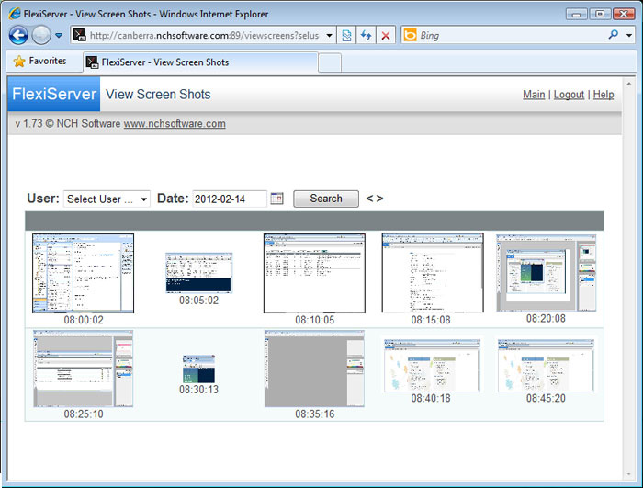Focus the address bar URL field
The height and width of the screenshot is (488, 643).
204,35
